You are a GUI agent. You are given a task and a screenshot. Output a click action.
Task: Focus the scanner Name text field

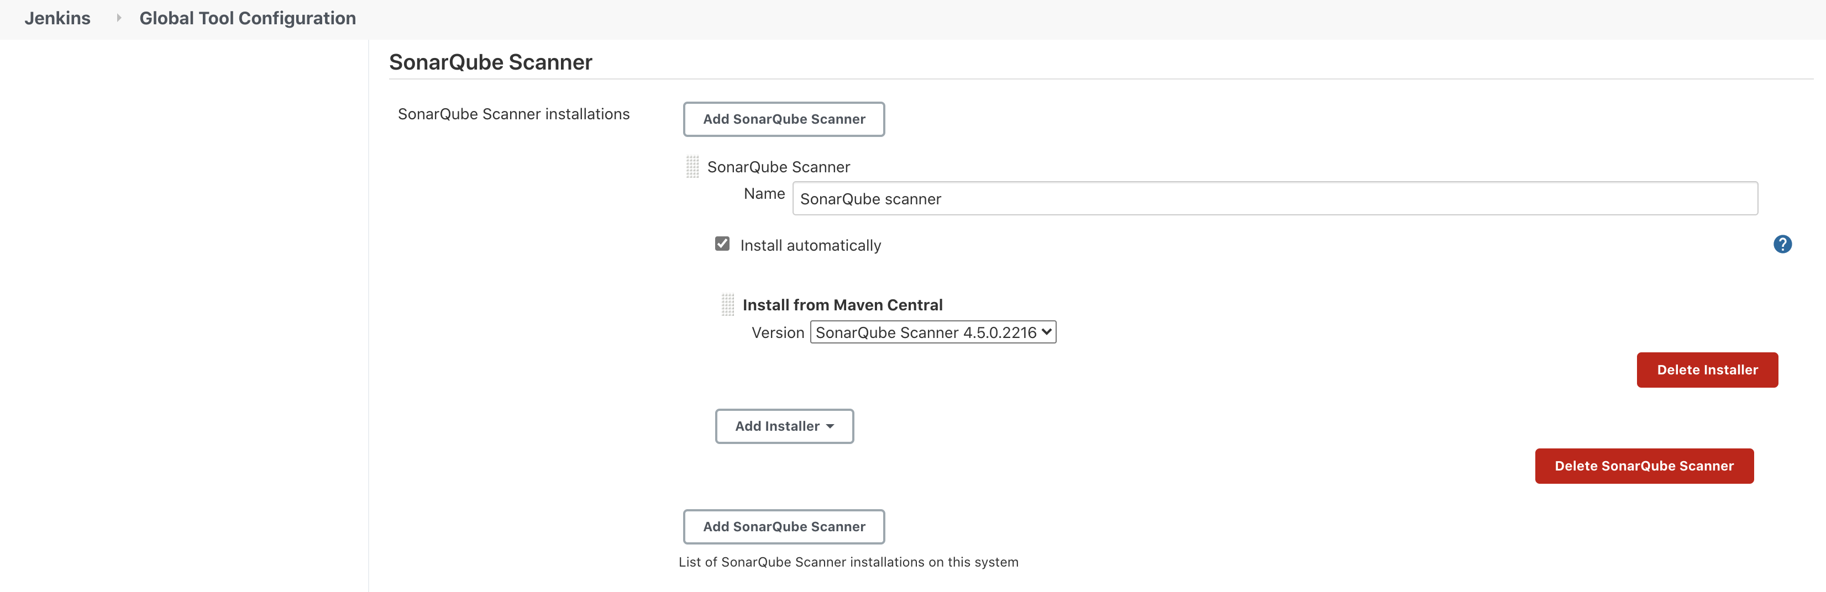pos(1274,199)
